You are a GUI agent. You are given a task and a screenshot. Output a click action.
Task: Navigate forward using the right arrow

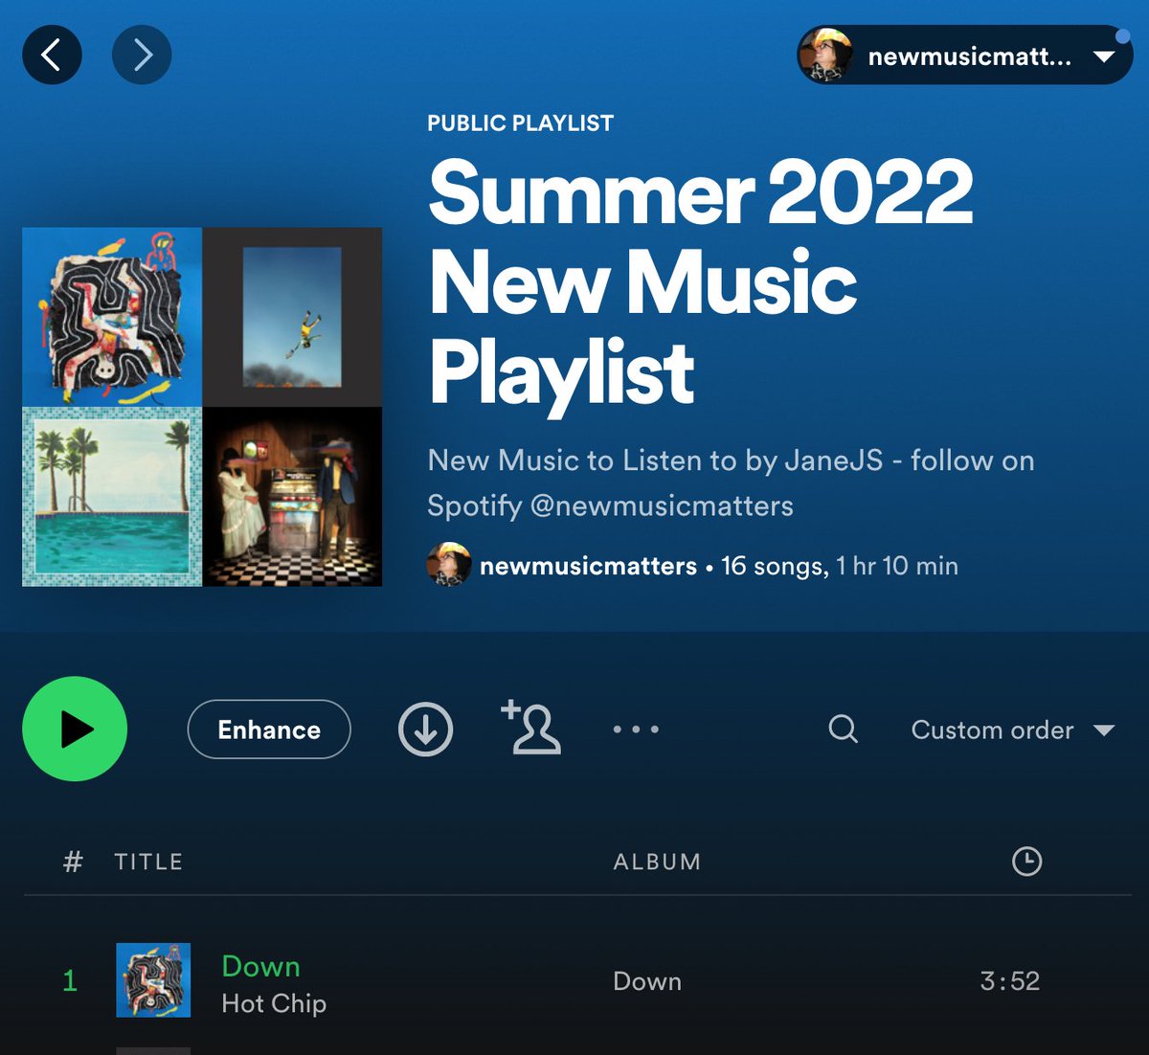point(142,55)
